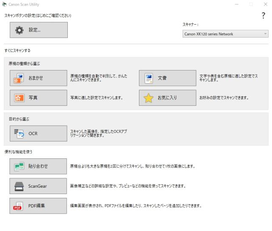This screenshot has height=231, width=272.
Task: Click the すぐにスキャンする heading
Action: click(x=17, y=51)
